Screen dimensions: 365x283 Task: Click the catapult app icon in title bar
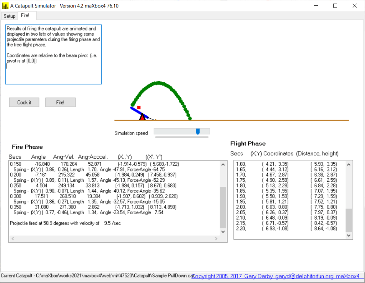tap(5, 6)
